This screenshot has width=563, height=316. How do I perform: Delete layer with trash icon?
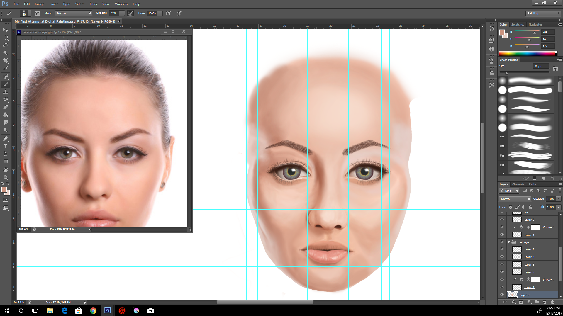coord(552,302)
